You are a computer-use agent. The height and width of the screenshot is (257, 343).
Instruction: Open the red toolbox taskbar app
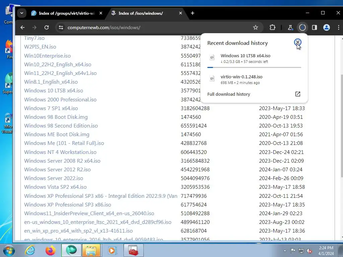pyautogui.click(x=133, y=250)
